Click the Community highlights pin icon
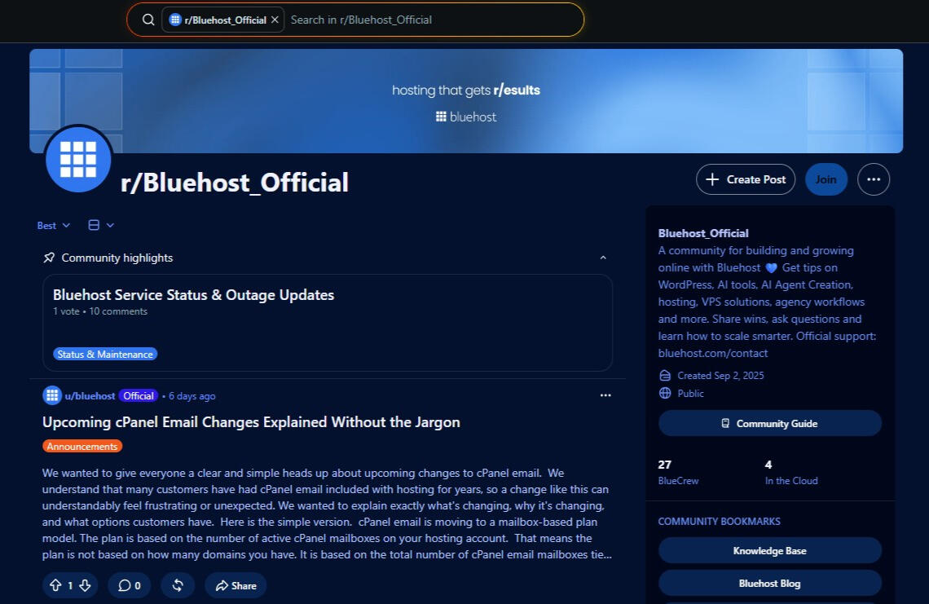Screen dimensions: 929x604 [x=49, y=258]
